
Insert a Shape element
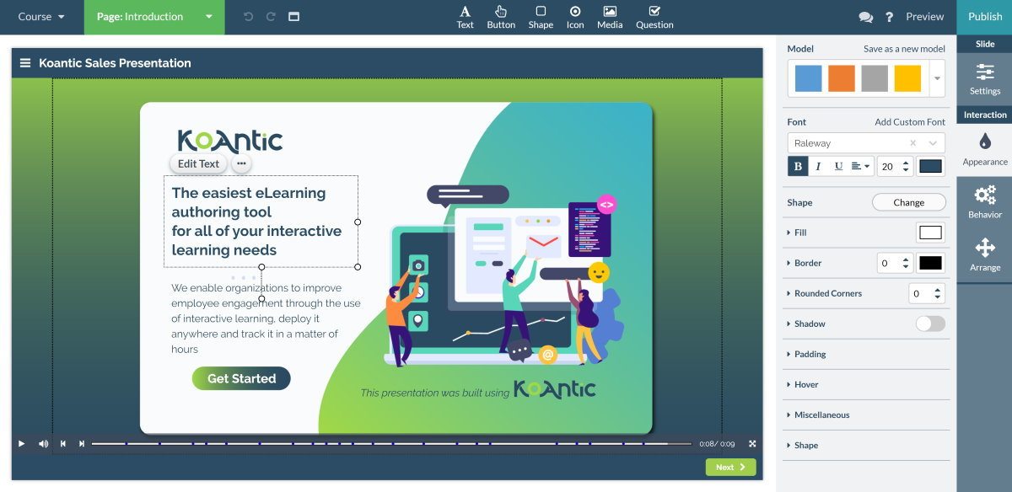click(x=541, y=17)
